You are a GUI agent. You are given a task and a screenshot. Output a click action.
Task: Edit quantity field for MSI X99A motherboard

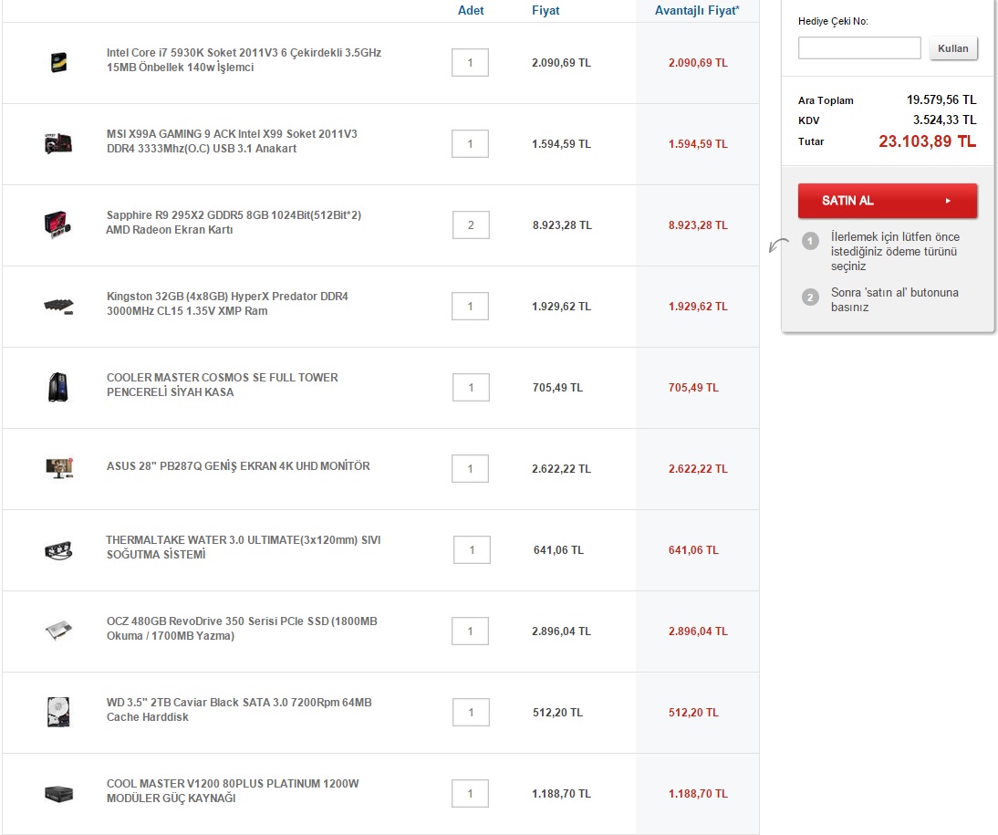(471, 143)
